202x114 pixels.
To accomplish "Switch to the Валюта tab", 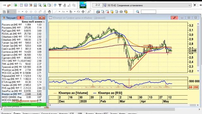I will click(90, 113).
